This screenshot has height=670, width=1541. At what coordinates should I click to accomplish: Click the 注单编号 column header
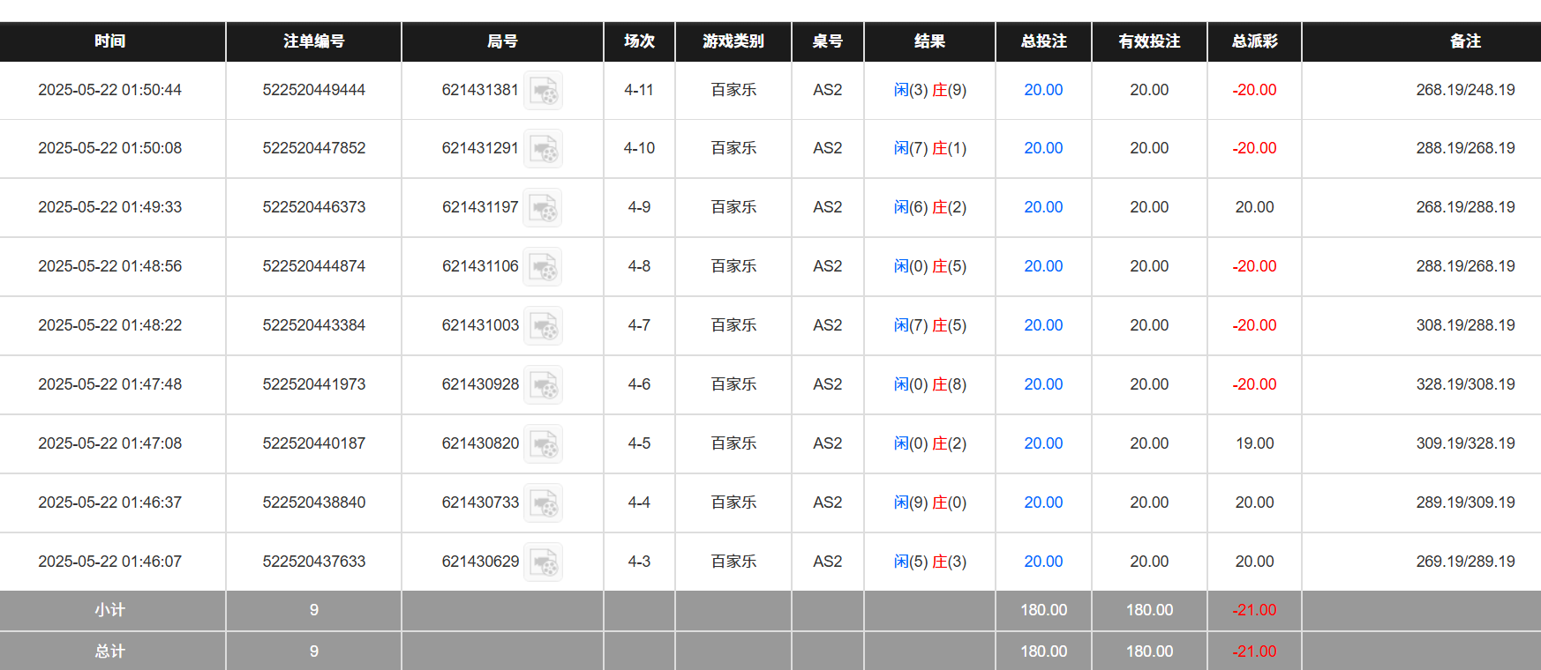pyautogui.click(x=313, y=41)
